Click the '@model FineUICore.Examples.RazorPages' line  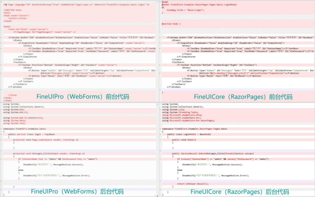199,4
